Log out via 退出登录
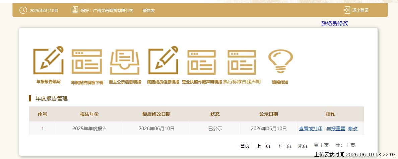398x159 pixels. [360, 10]
